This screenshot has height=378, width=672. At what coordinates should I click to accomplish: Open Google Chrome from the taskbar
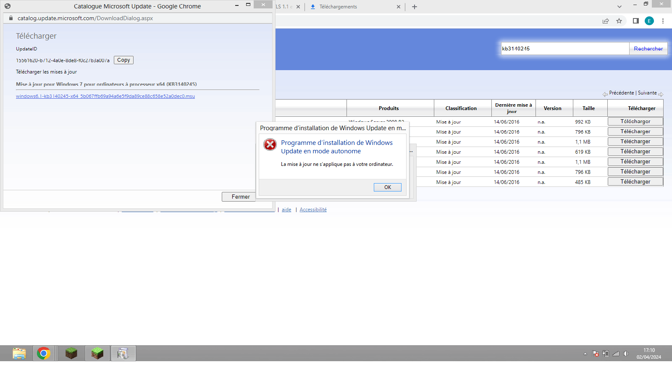click(x=44, y=354)
